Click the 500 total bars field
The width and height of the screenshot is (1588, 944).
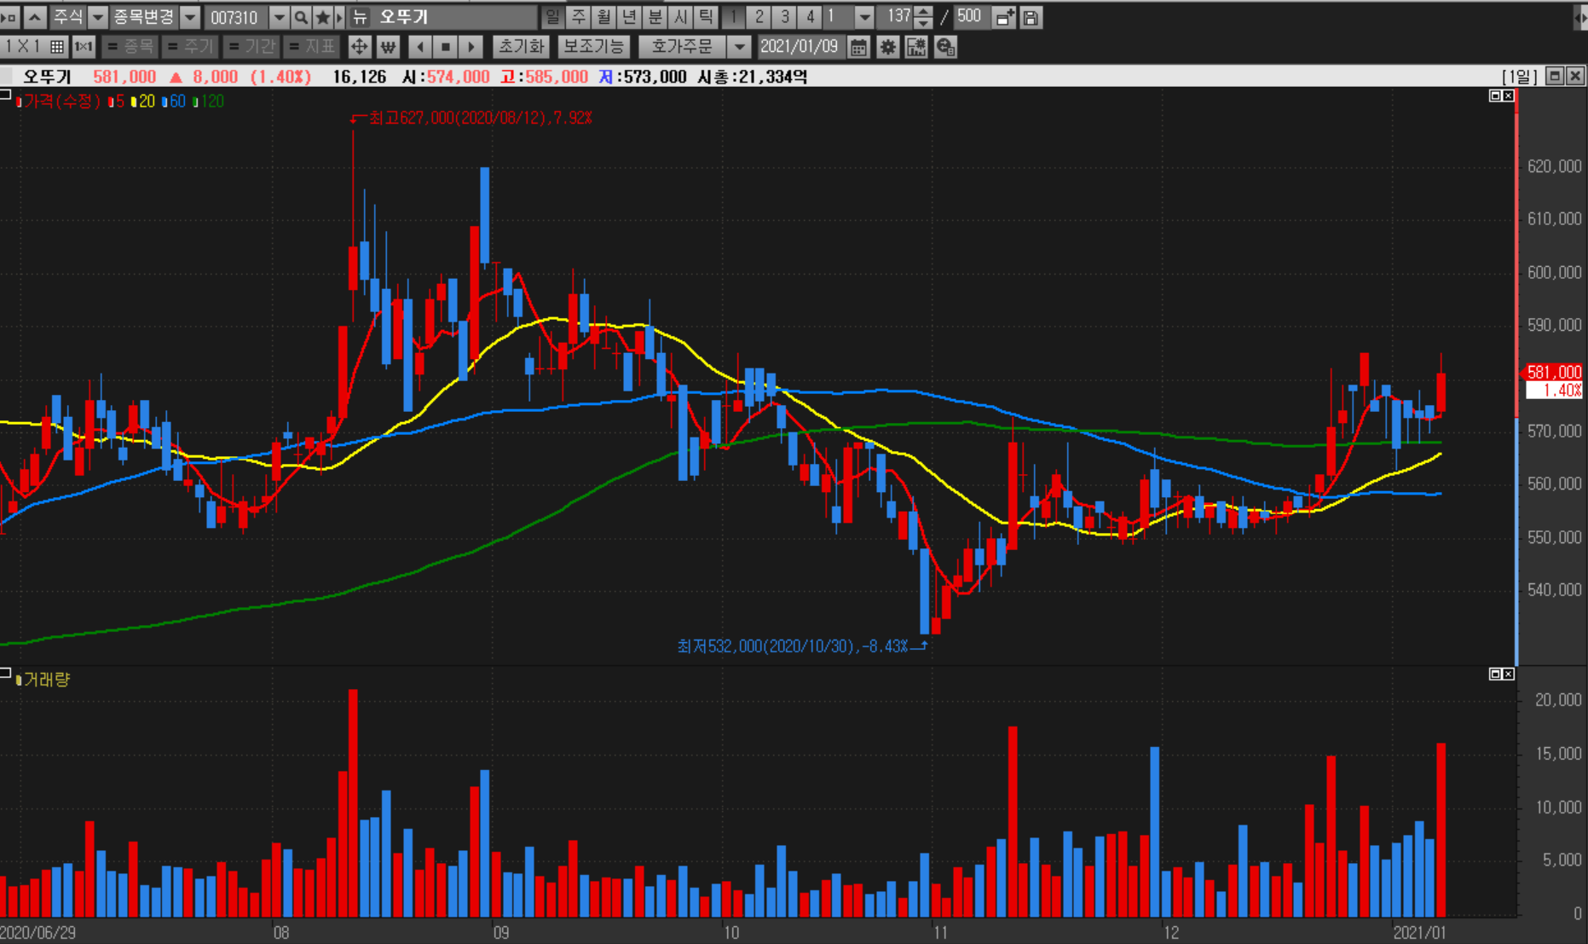click(x=971, y=17)
